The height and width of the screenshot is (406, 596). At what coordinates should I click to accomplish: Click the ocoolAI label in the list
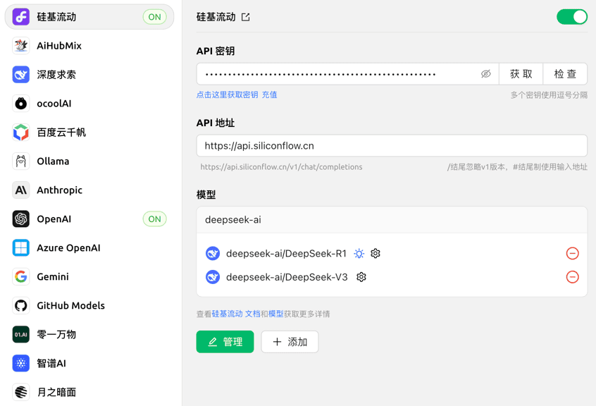click(54, 104)
